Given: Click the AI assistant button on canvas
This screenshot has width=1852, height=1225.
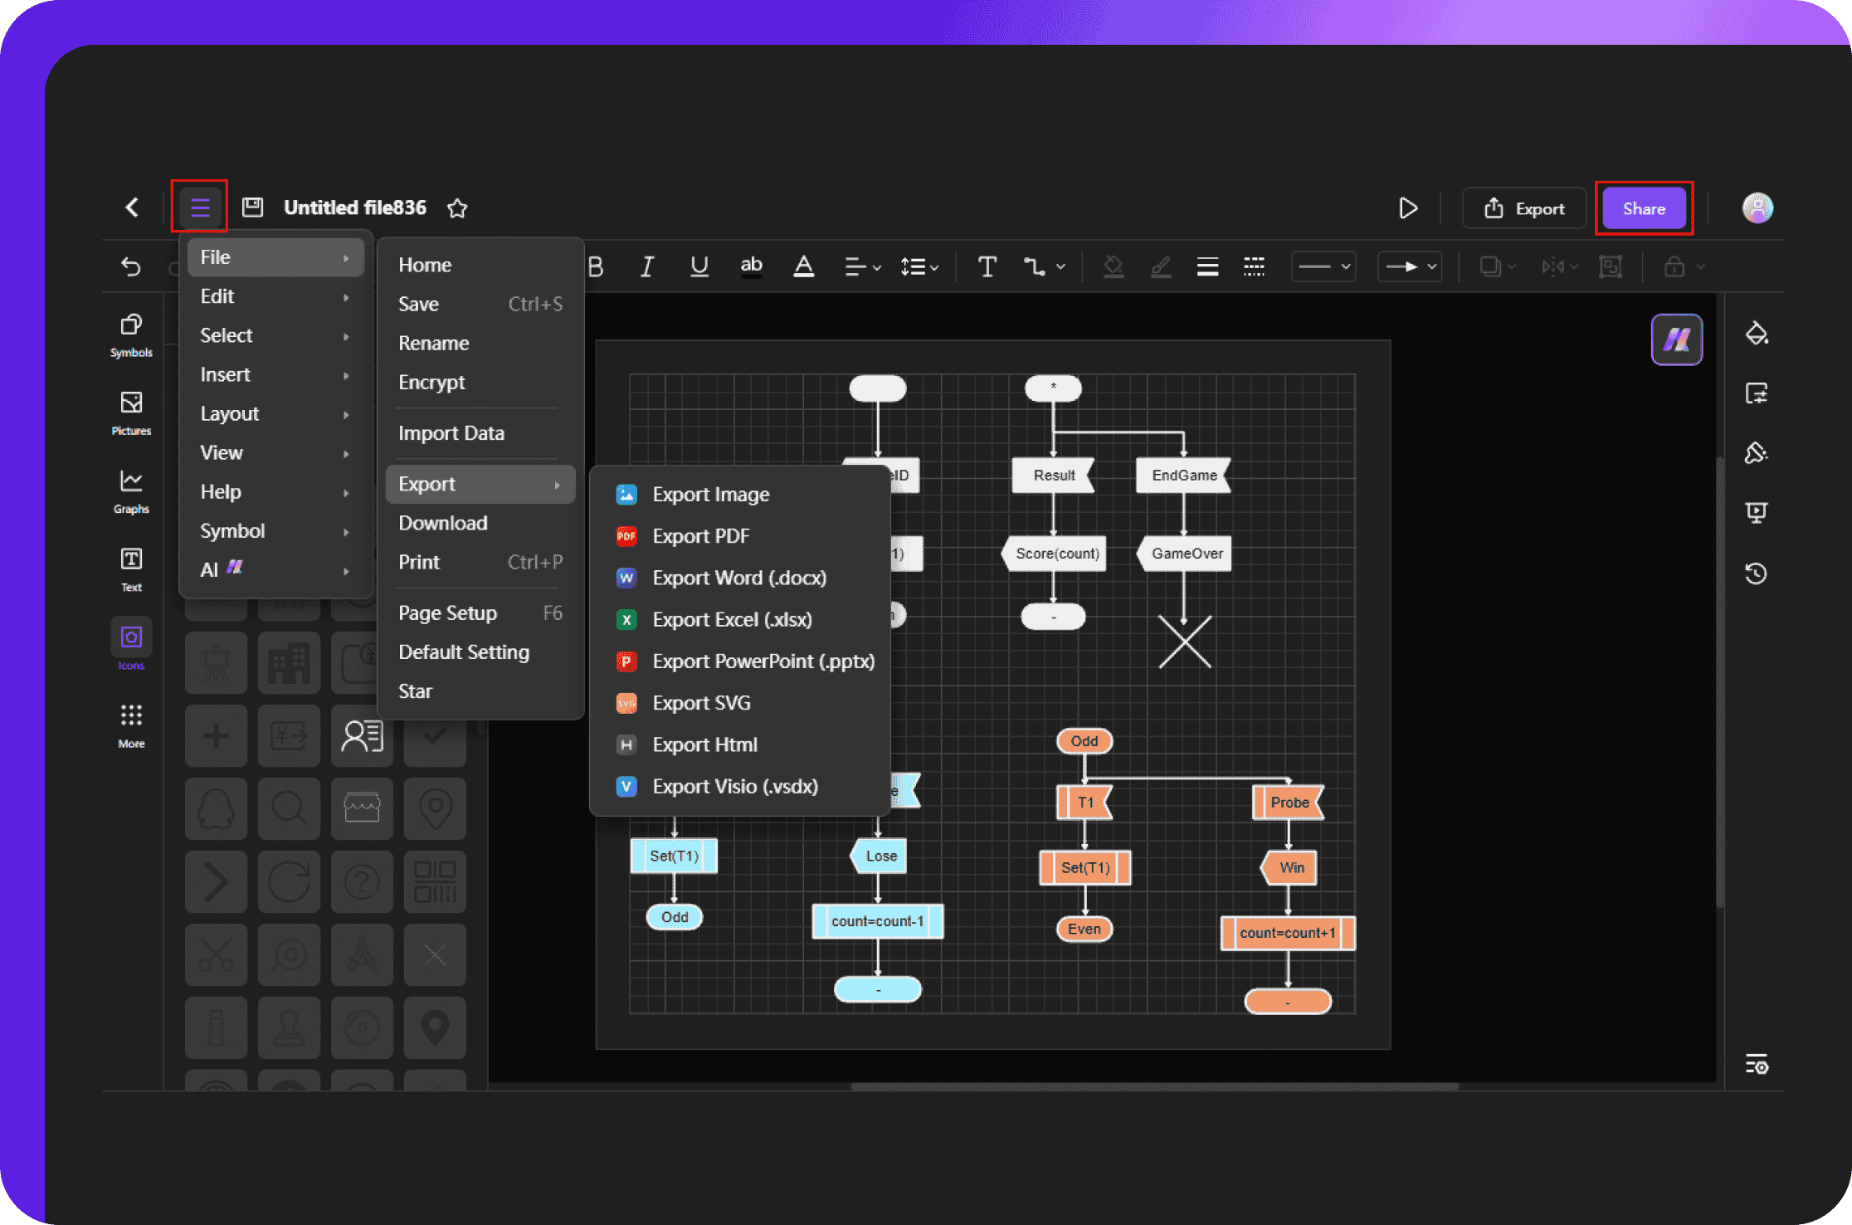Looking at the screenshot, I should point(1676,339).
